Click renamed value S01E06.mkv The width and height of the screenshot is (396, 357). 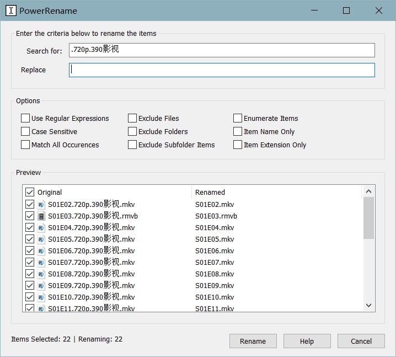(x=215, y=251)
